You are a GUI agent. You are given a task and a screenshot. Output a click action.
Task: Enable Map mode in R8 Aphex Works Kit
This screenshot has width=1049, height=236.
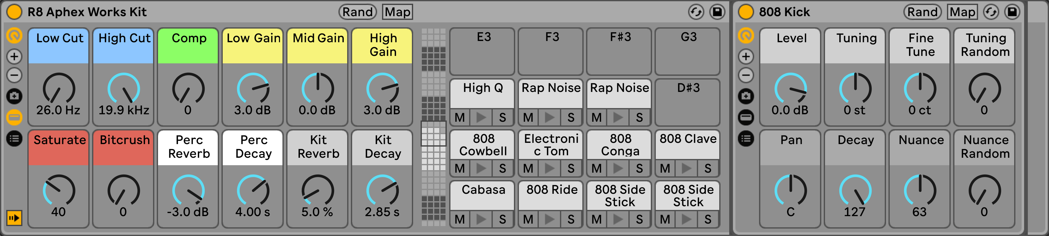click(x=398, y=12)
